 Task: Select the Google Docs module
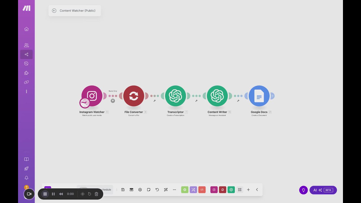tap(259, 96)
